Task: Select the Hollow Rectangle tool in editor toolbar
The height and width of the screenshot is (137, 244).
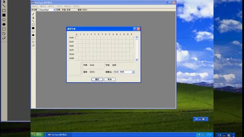Action: click(x=33, y=25)
